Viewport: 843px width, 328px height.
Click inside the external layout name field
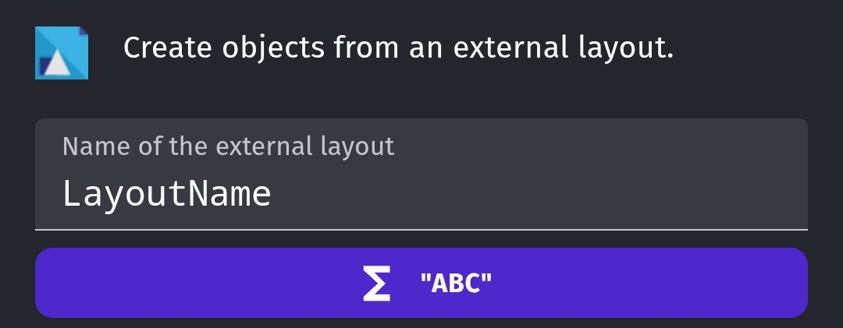(421, 174)
